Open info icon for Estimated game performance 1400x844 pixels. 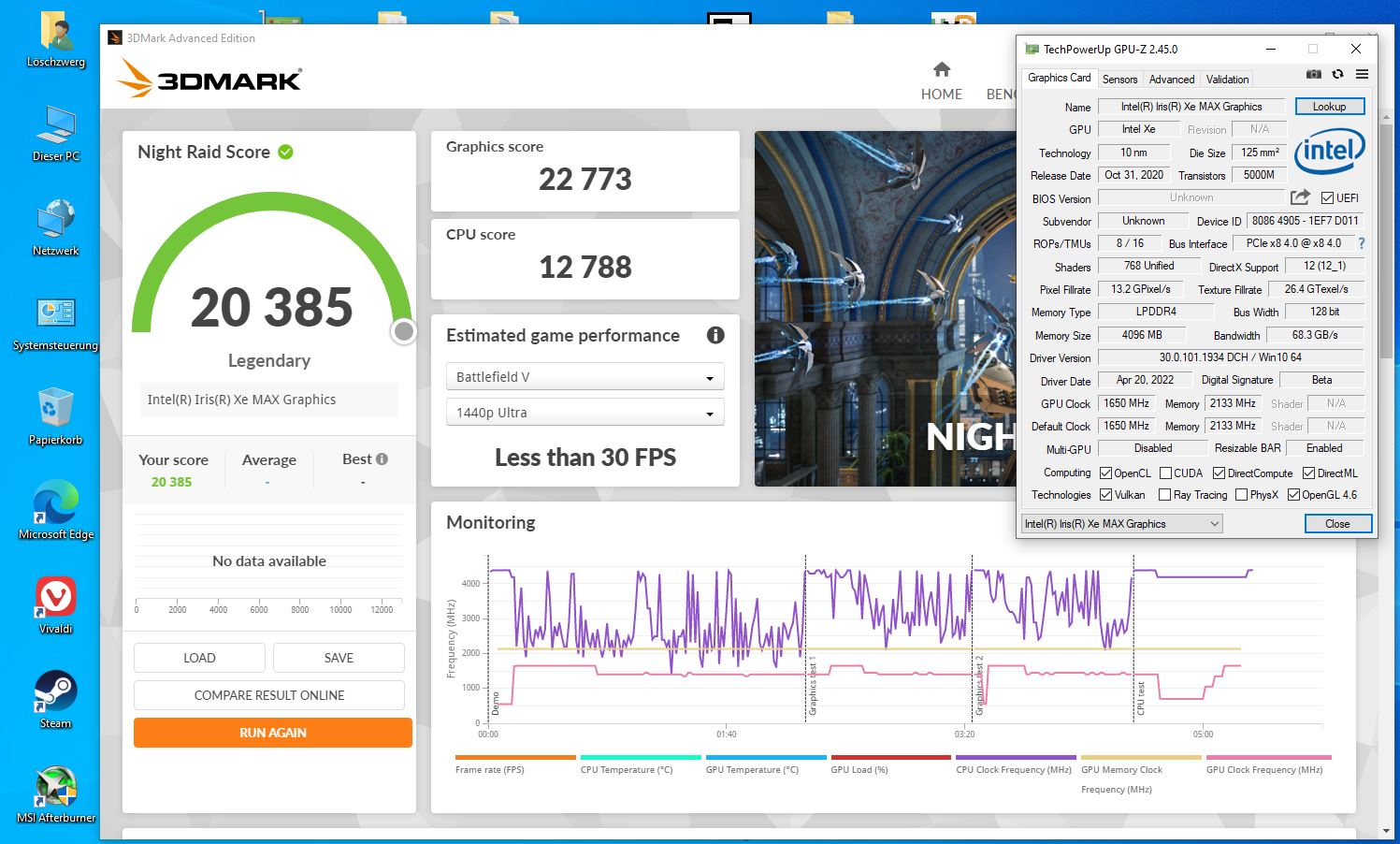(715, 335)
